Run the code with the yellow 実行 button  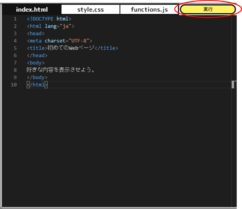point(208,9)
